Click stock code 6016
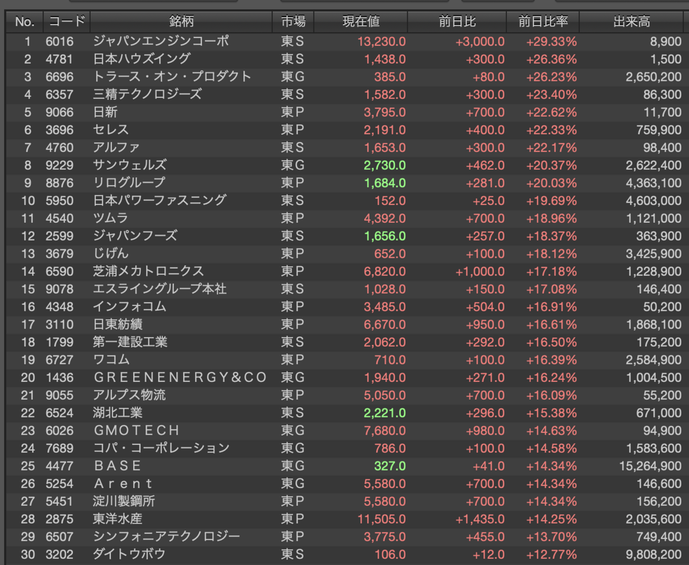The image size is (689, 565). click(x=60, y=41)
